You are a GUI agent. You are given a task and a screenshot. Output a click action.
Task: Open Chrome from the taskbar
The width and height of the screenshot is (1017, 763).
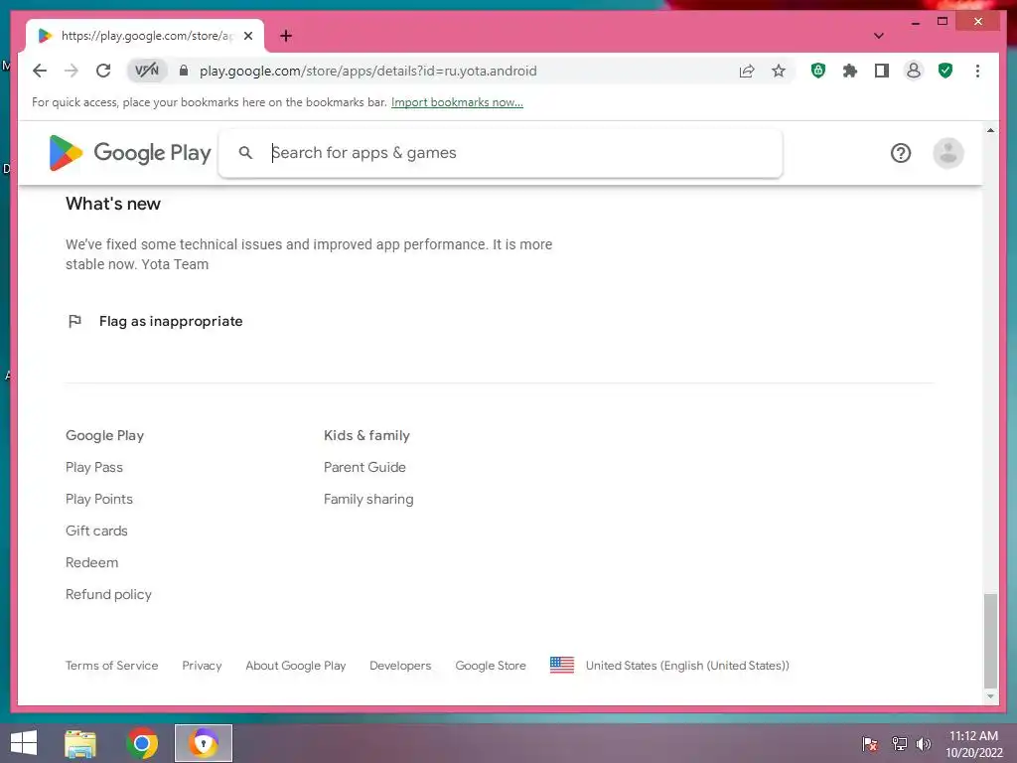point(142,743)
